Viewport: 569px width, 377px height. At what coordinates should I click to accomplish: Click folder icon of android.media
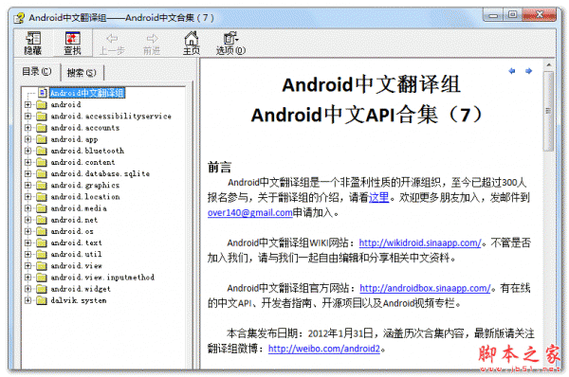pos(42,208)
